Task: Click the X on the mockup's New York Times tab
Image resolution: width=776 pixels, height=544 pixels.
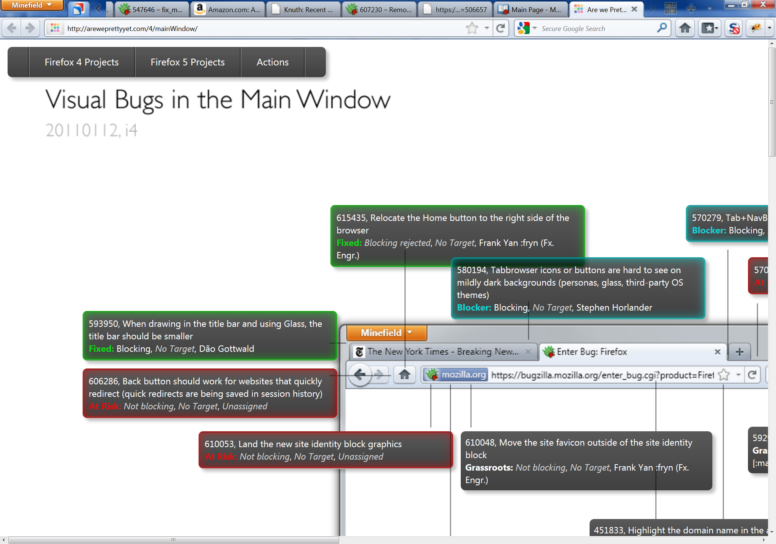Action: point(528,352)
